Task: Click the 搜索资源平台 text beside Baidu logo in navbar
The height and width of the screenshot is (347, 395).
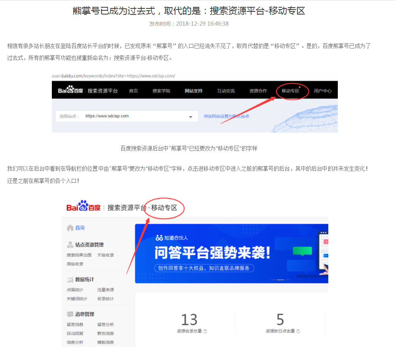Action: [x=103, y=91]
